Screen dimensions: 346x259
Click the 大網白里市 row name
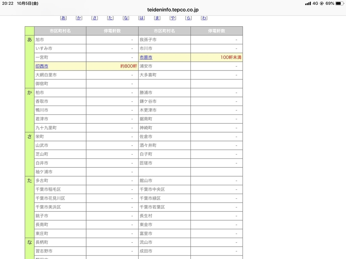pyautogui.click(x=46, y=75)
